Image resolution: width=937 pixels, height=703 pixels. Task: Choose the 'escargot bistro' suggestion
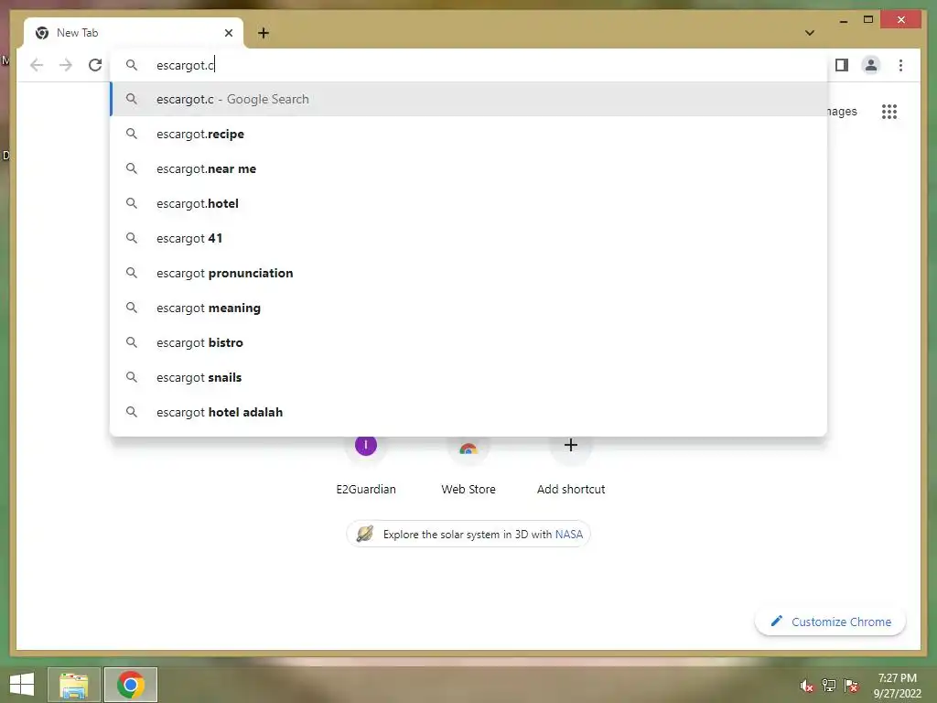click(x=469, y=342)
